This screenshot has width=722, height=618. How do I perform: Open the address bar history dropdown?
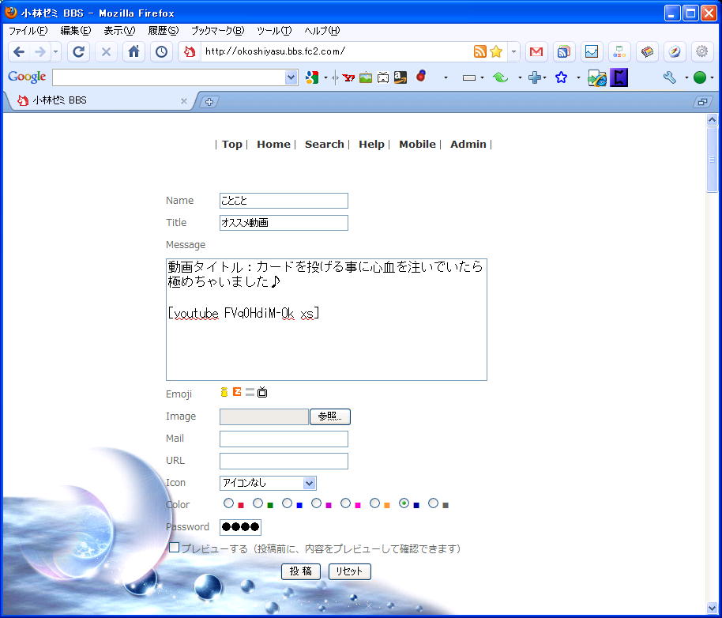[x=514, y=52]
